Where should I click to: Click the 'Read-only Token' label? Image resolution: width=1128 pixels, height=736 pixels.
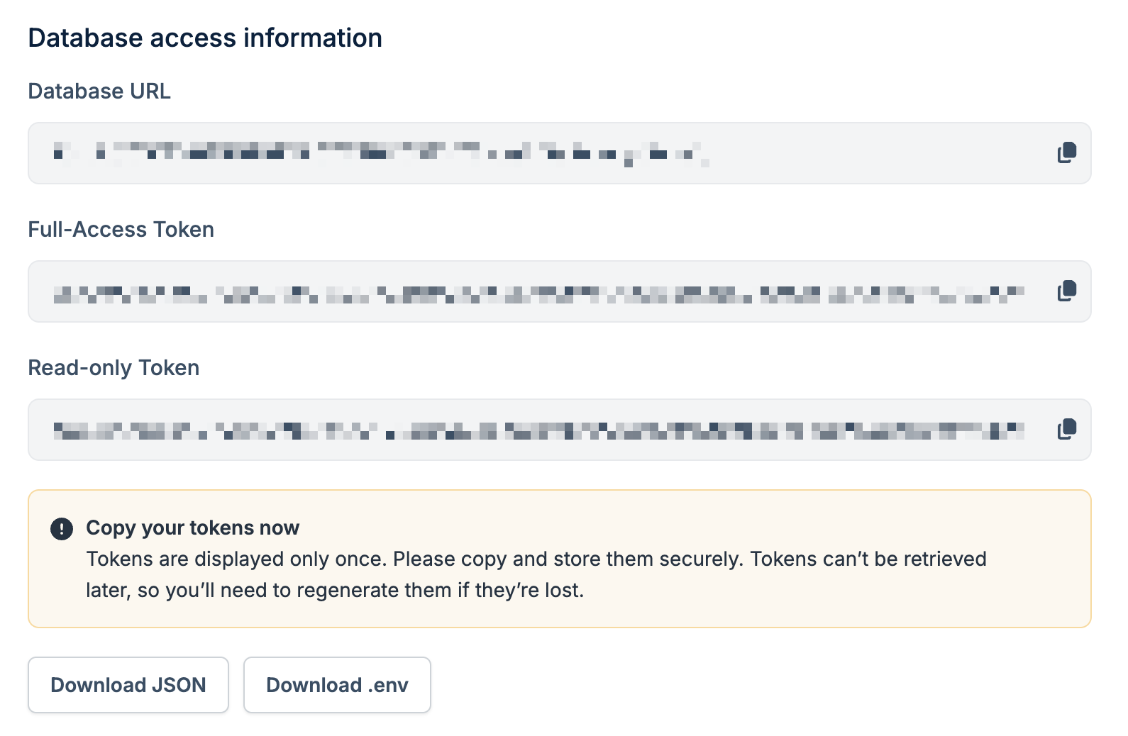coord(113,367)
